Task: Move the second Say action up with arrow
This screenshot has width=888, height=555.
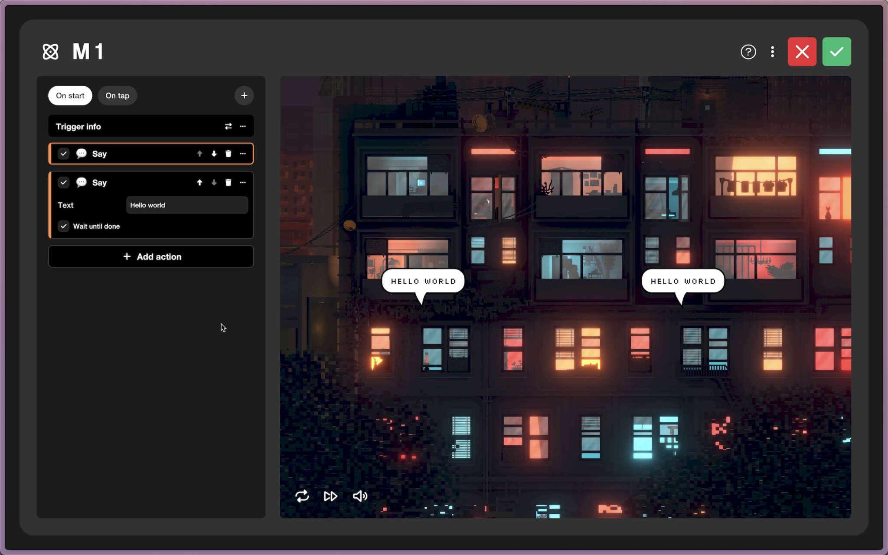Action: 199,182
